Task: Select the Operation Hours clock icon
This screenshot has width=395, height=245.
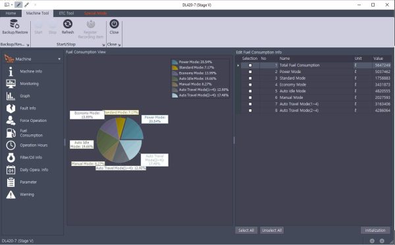Action: [11, 145]
